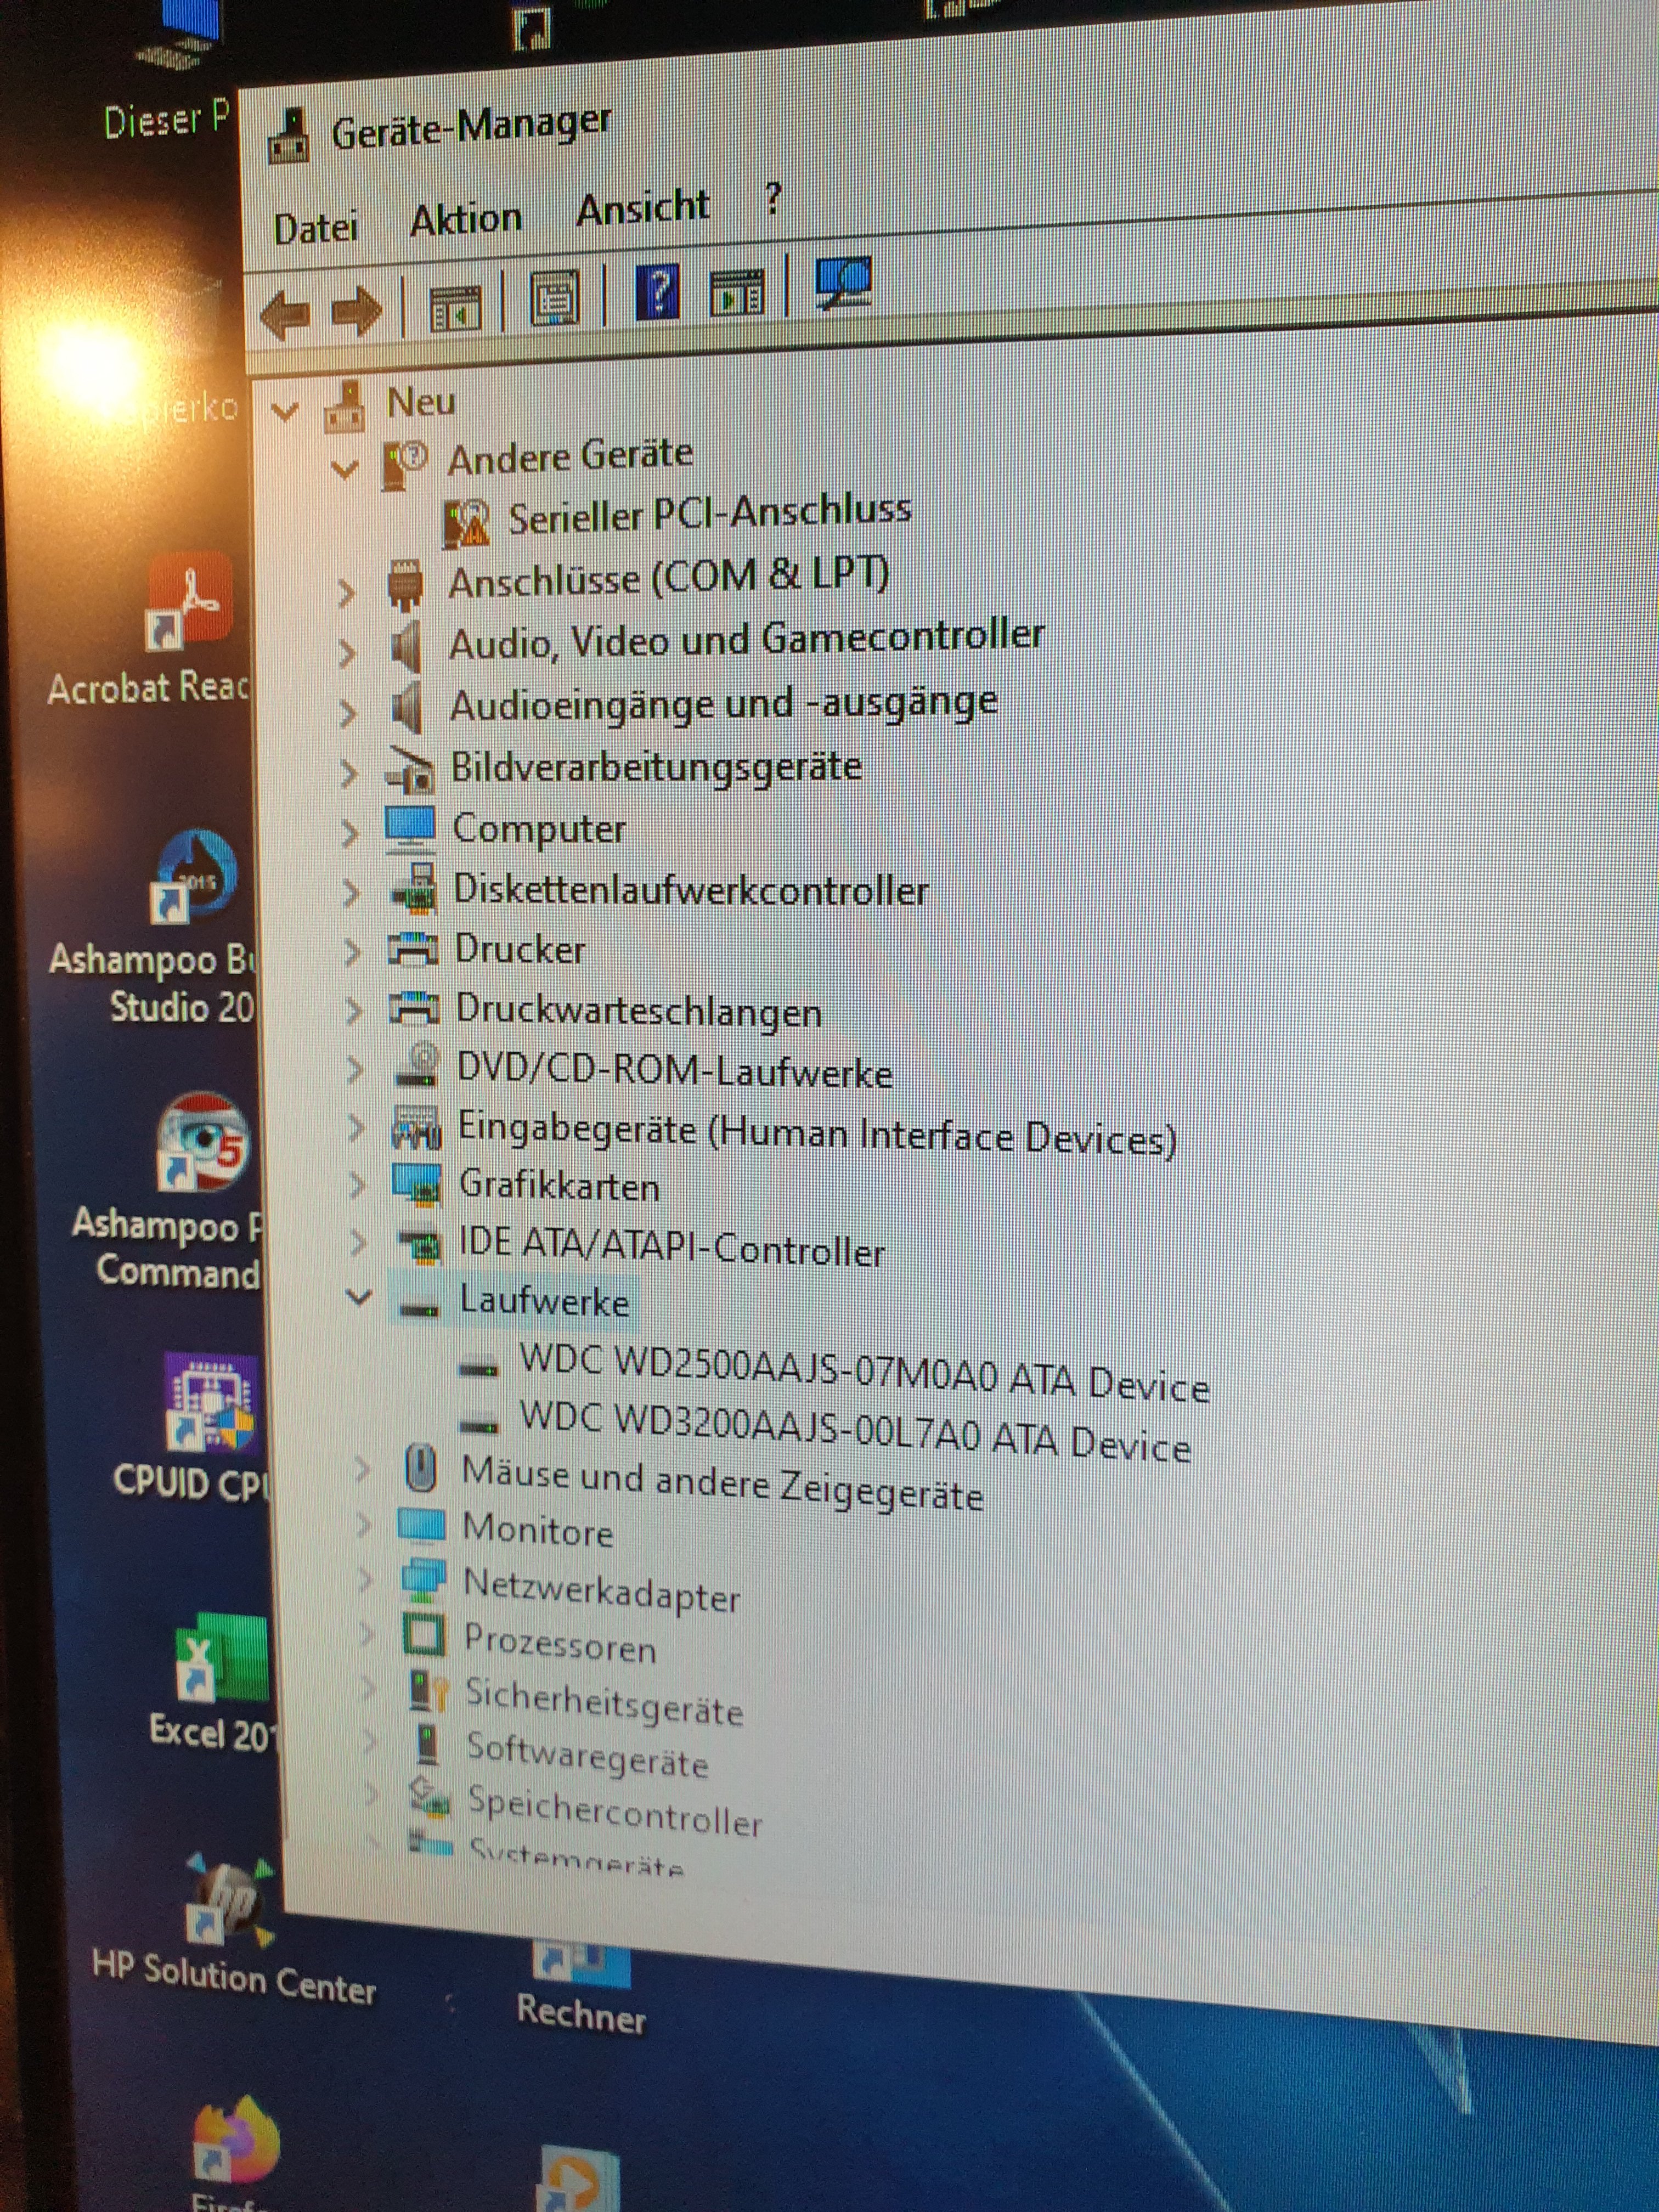Select the Serieller PCI-Anschluss entry text

710,514
